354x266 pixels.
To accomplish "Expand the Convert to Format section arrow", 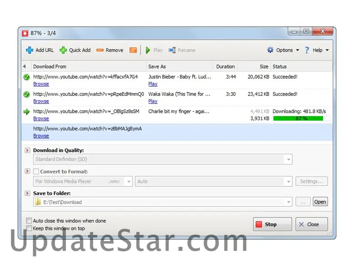I will [x=27, y=171].
